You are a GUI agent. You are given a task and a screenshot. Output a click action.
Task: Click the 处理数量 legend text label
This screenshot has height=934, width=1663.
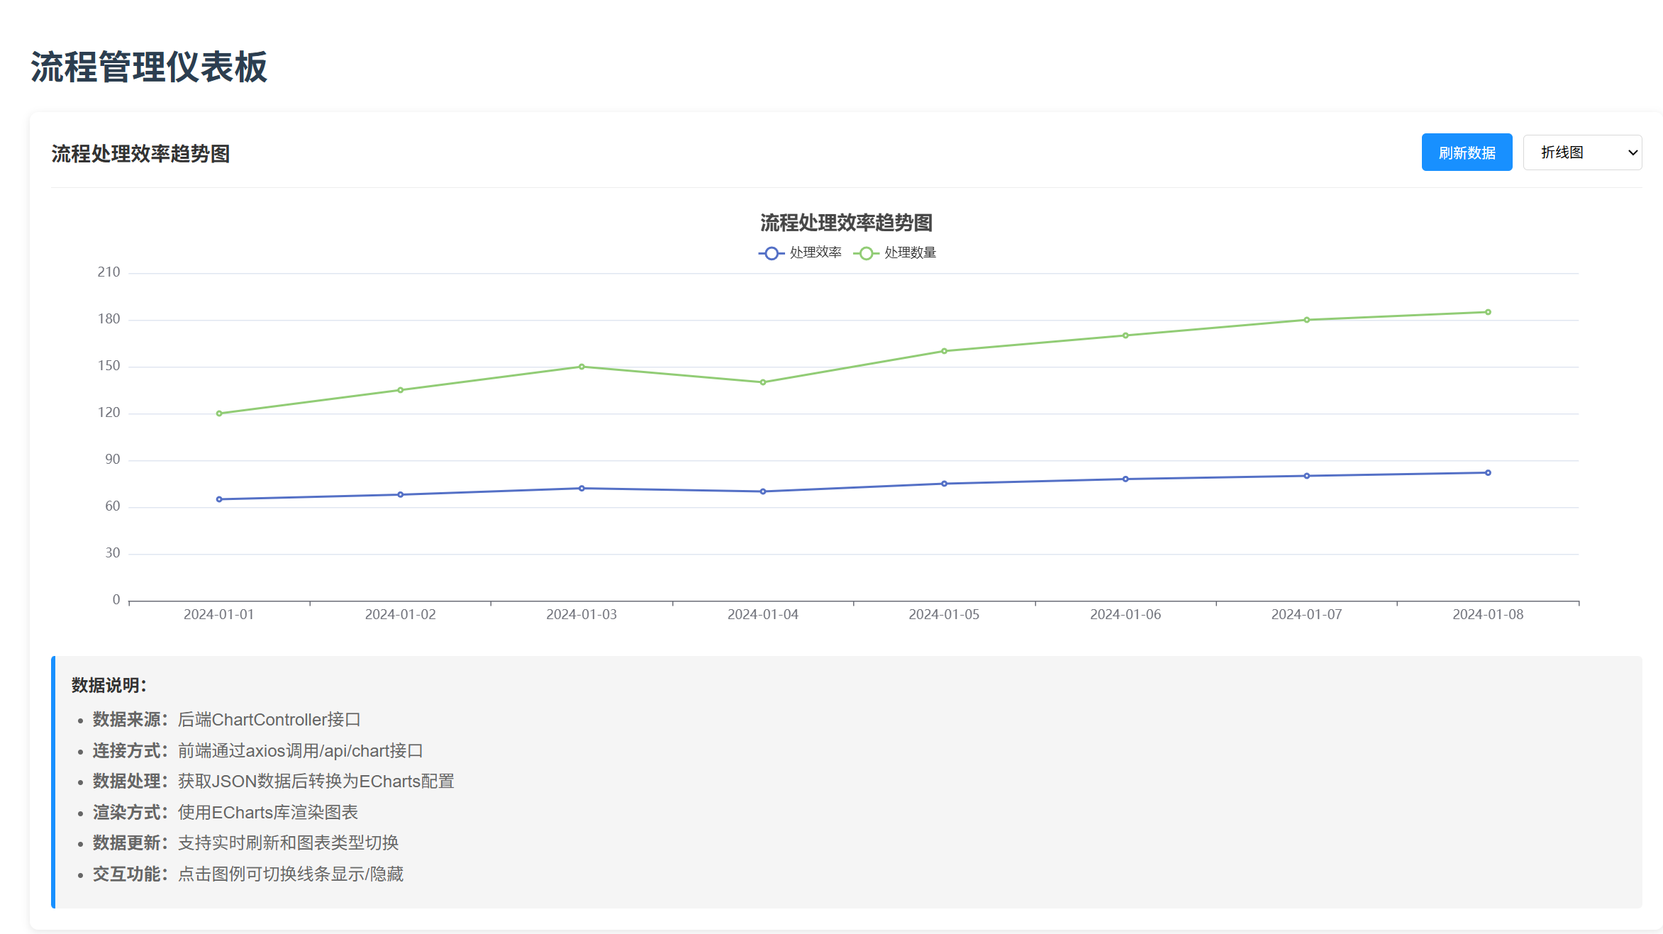[x=910, y=253]
